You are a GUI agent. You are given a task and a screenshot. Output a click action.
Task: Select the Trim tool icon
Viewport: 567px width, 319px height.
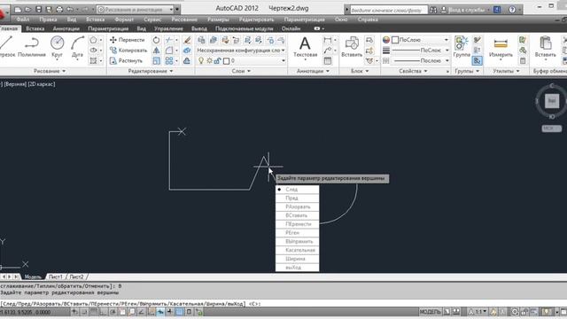(169, 40)
